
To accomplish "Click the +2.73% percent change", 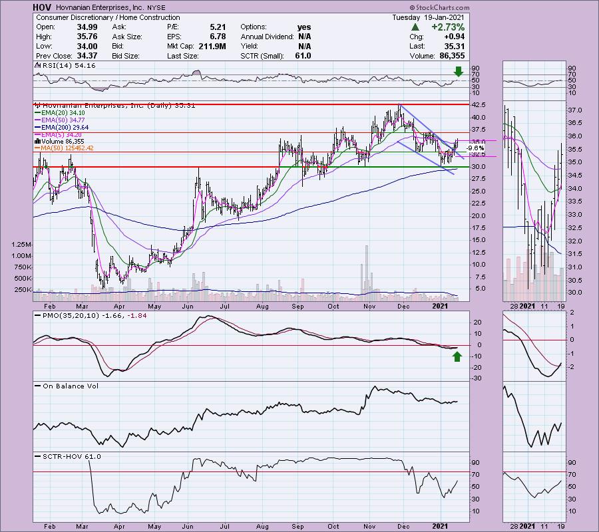I will (x=448, y=27).
